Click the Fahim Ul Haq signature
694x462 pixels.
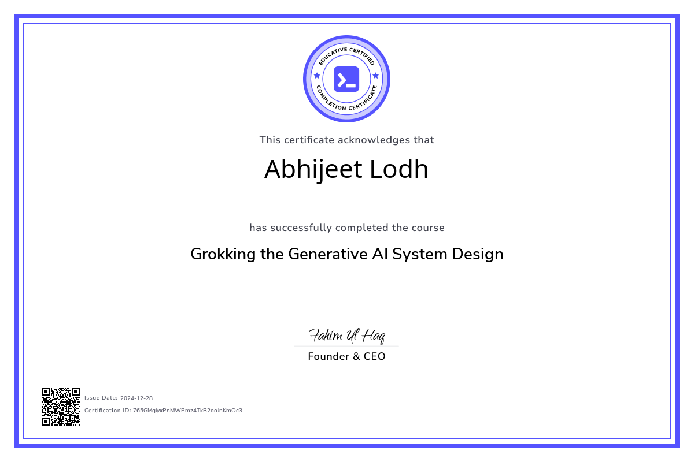click(x=346, y=335)
